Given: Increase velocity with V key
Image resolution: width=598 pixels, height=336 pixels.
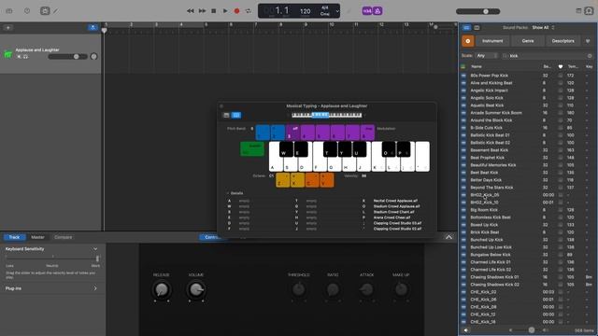Looking at the screenshot, I should tap(327, 180).
